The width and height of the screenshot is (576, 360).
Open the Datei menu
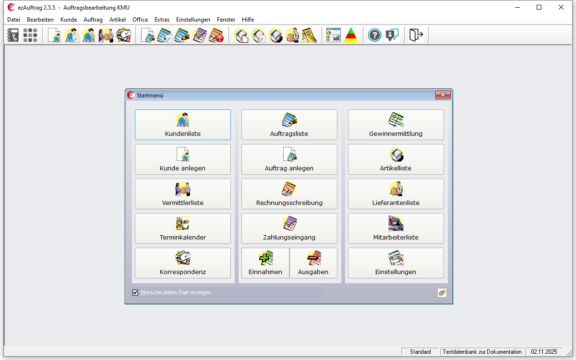click(x=14, y=20)
